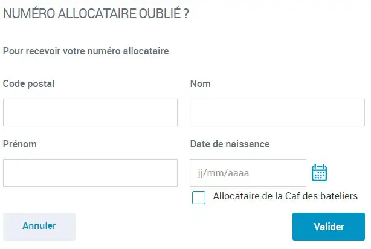
Task: Click into the Nom text field
Action: click(x=277, y=112)
